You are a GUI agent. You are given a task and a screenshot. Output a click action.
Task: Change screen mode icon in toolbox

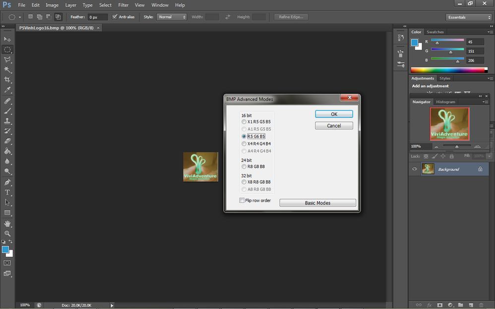click(7, 273)
